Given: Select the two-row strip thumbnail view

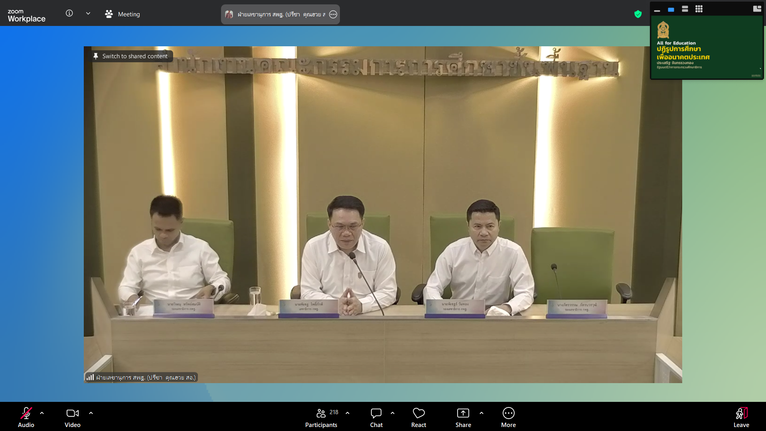Looking at the screenshot, I should coord(685,9).
